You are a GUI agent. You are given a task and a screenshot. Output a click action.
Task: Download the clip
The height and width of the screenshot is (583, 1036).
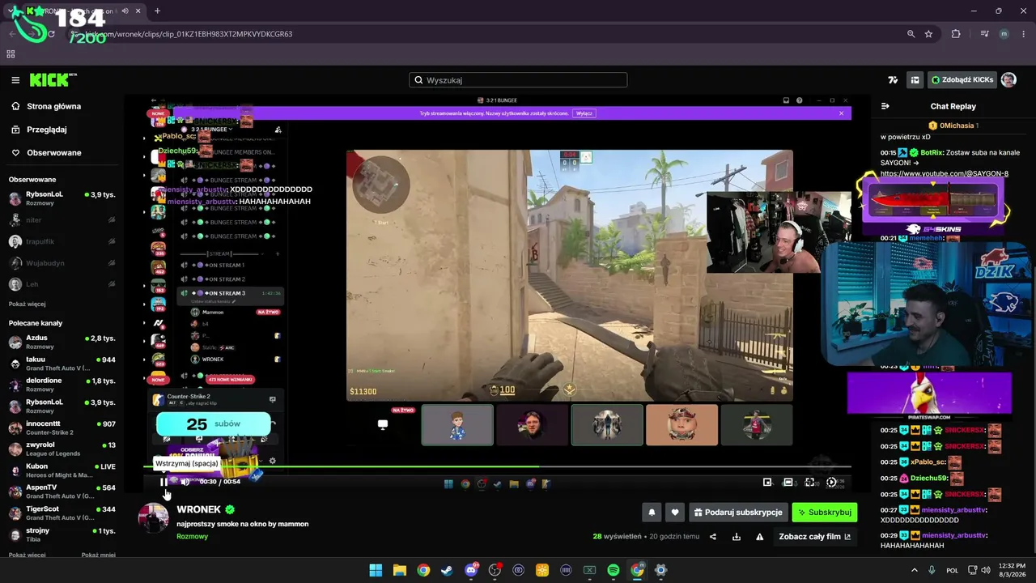point(737,536)
